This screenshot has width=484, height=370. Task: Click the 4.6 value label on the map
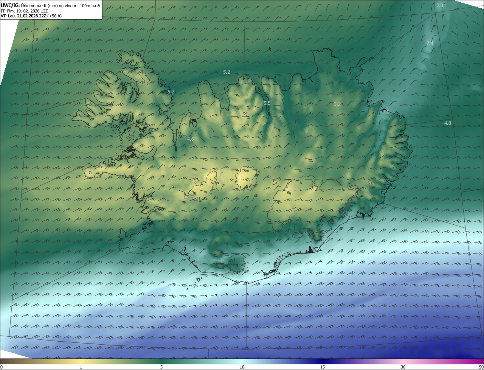191,139
